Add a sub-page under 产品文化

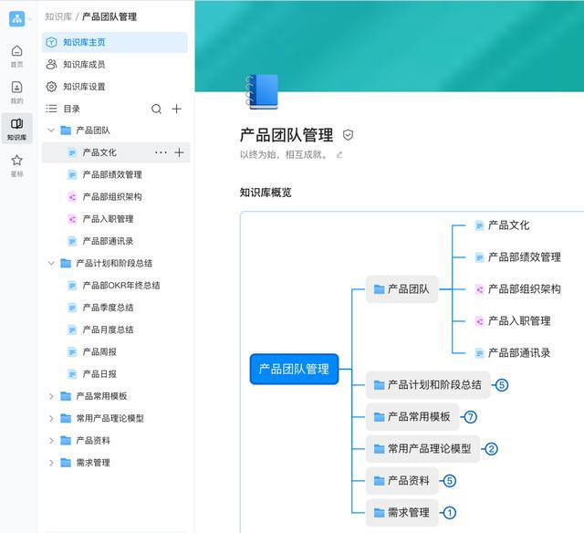pos(179,152)
